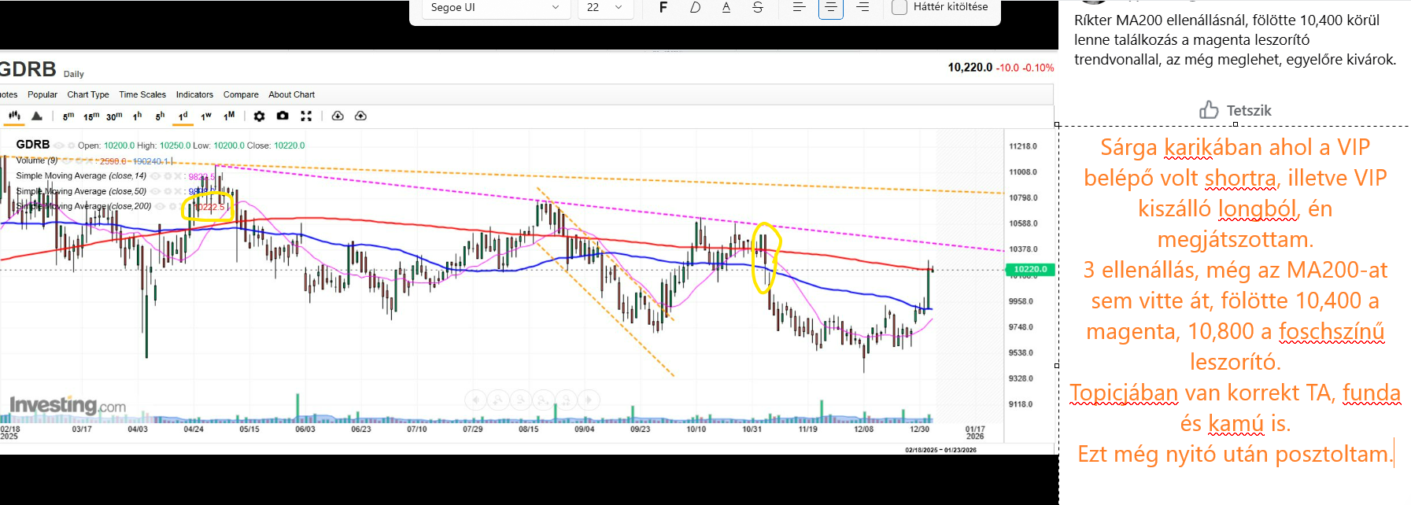Open the Indicators menu
1411x505 pixels.
point(194,94)
